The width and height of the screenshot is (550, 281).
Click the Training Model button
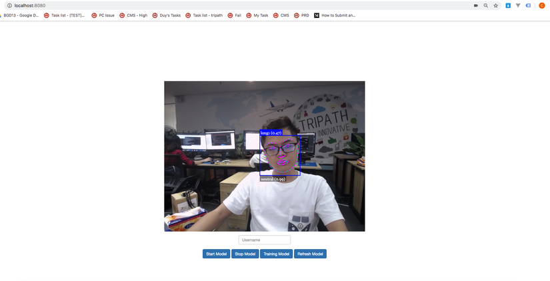(x=276, y=254)
